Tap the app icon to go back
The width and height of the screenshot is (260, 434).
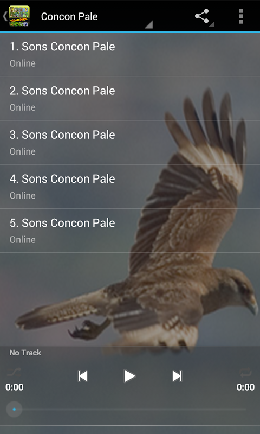[x=19, y=16]
